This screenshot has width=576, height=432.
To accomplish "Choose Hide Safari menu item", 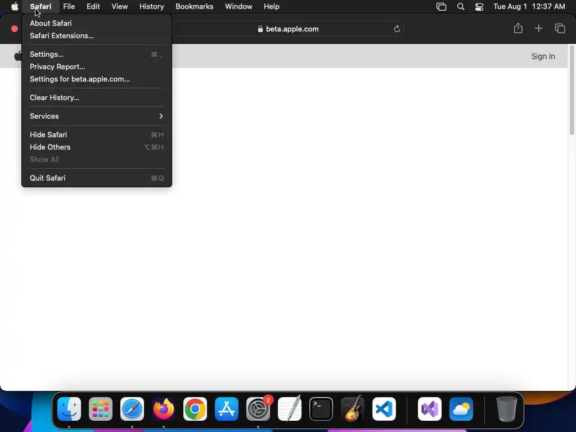I will pyautogui.click(x=97, y=135).
